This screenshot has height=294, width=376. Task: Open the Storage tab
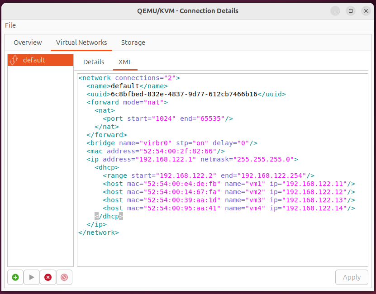133,43
